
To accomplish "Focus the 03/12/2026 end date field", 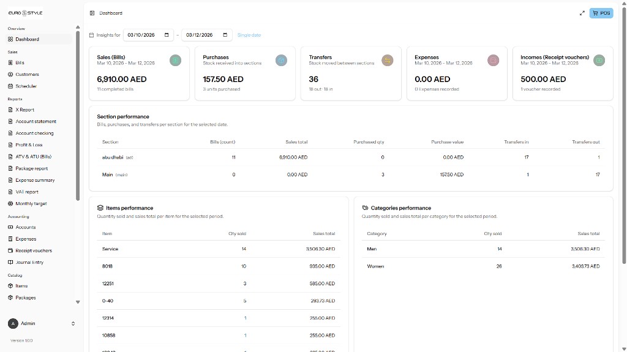I will (x=207, y=35).
